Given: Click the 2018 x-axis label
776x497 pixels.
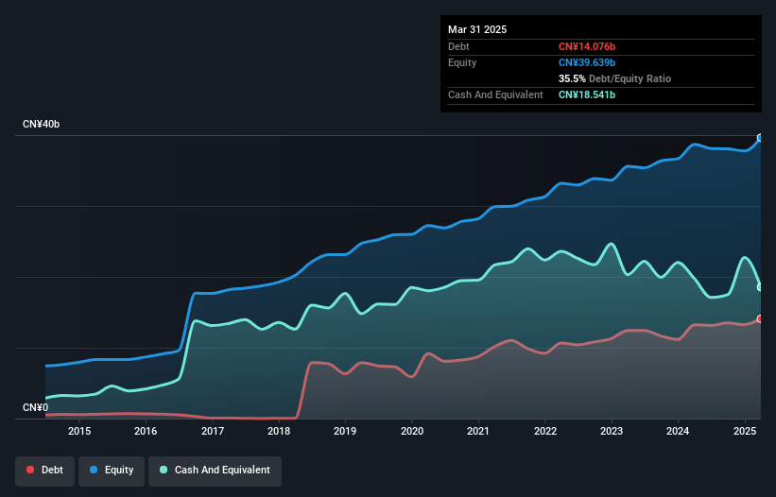Looking at the screenshot, I should (x=279, y=431).
